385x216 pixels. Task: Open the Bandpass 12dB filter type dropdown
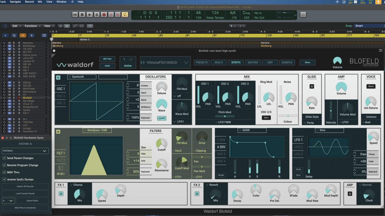click(98, 130)
